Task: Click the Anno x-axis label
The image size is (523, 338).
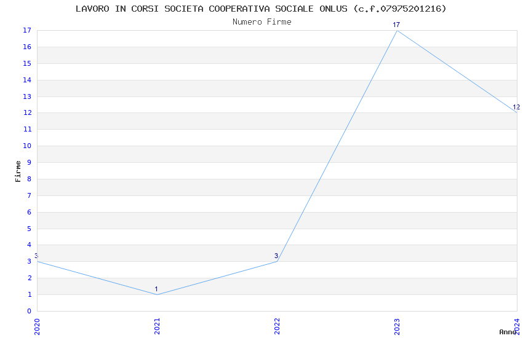Action: tap(508, 332)
